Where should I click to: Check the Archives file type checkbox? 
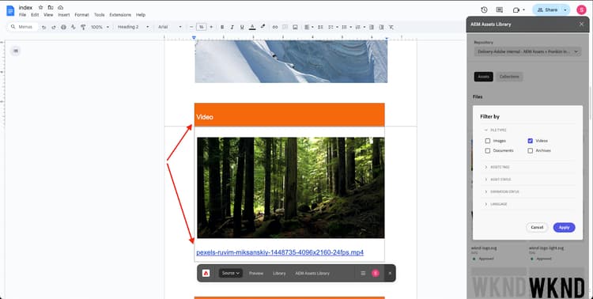coord(531,150)
